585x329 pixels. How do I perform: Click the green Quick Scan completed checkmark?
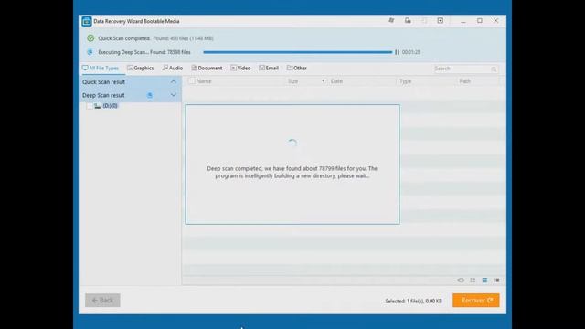(90, 38)
